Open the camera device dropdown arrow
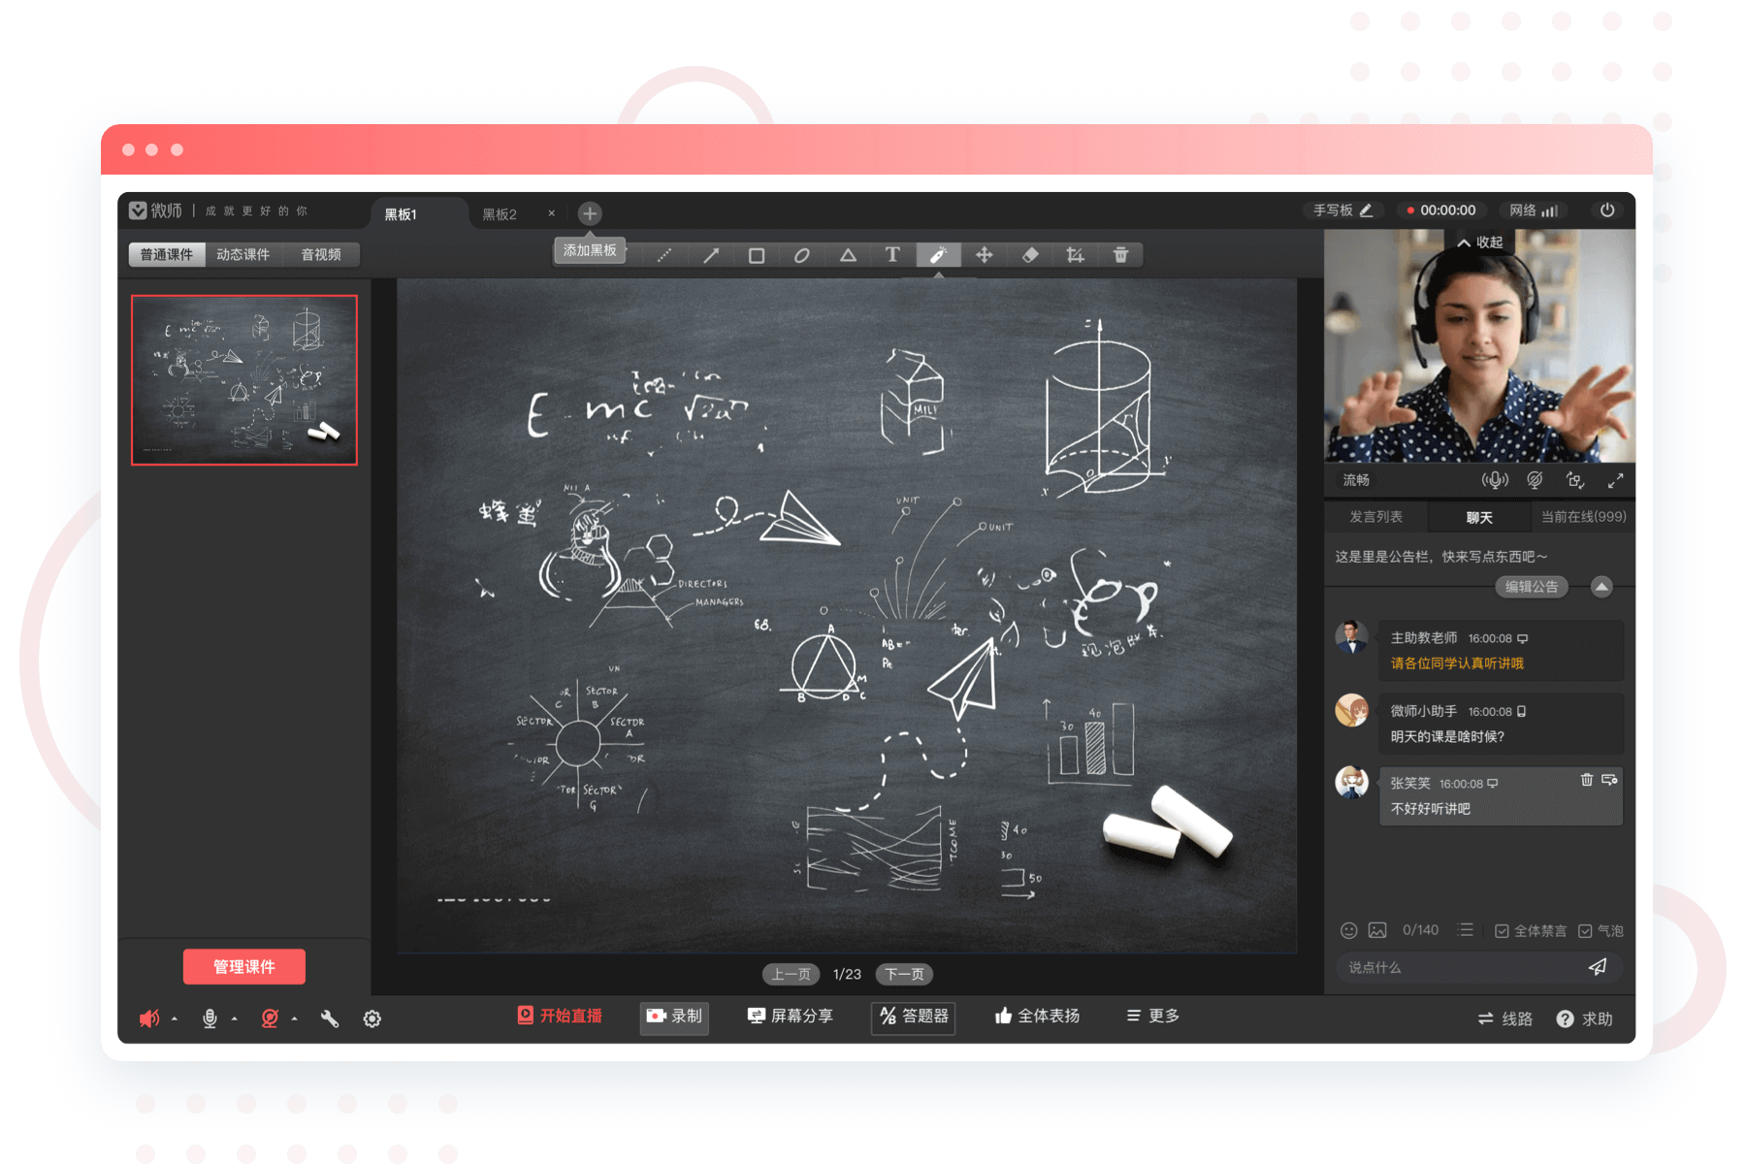 click(294, 1019)
